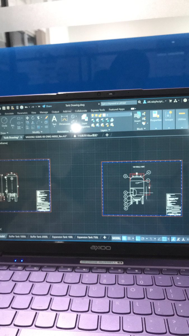Expand the Block panel

tap(141, 129)
